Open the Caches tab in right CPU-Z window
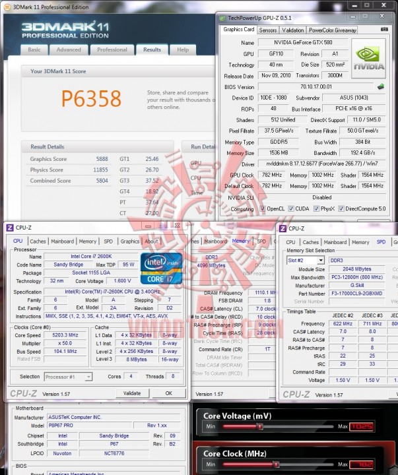Screen dimensions: 398x475 (x=311, y=242)
